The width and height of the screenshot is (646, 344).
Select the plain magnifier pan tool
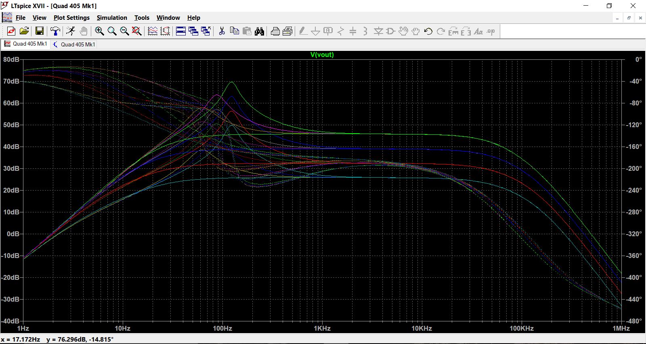pyautogui.click(x=112, y=31)
